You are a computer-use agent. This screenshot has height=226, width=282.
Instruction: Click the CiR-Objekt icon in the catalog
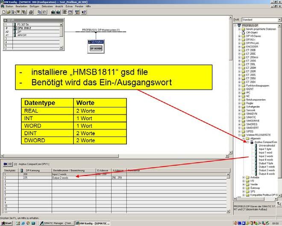pos(244,33)
